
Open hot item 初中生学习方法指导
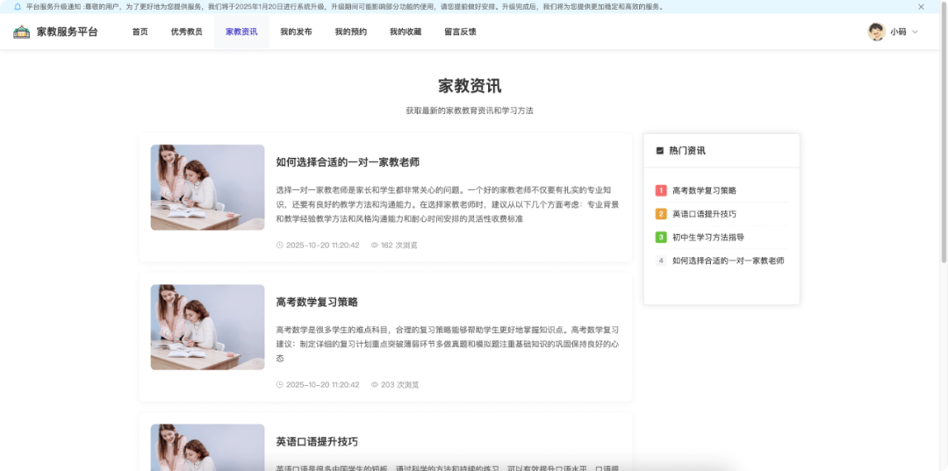[x=708, y=238]
